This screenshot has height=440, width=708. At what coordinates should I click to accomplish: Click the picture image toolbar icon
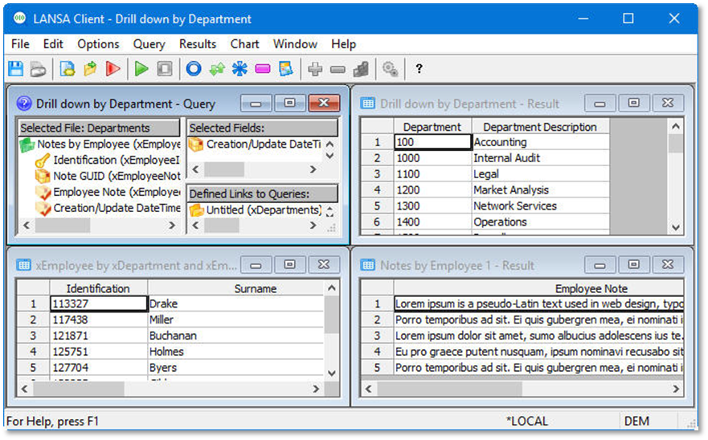coord(286,69)
